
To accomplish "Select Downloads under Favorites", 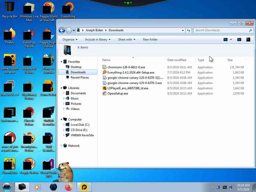I will point(78,72).
